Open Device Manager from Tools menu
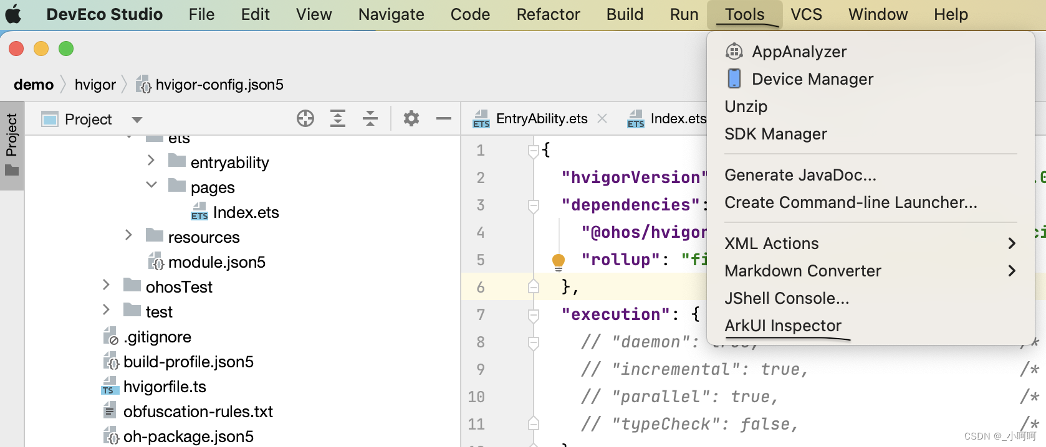The image size is (1046, 447). click(x=871, y=79)
